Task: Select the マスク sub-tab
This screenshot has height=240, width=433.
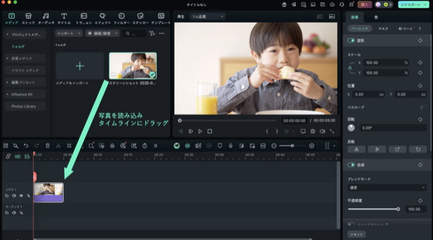Action: 384,28
